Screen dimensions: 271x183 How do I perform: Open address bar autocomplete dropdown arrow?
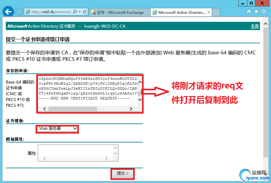(x=80, y=12)
